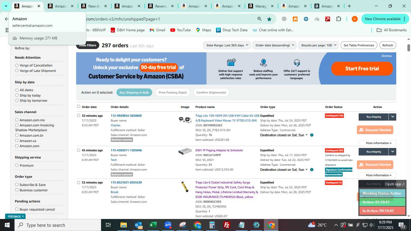Open notification center icon showing 22

[402, 225]
